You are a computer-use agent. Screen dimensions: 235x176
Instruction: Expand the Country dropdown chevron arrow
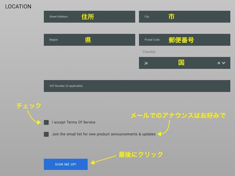pos(224,63)
